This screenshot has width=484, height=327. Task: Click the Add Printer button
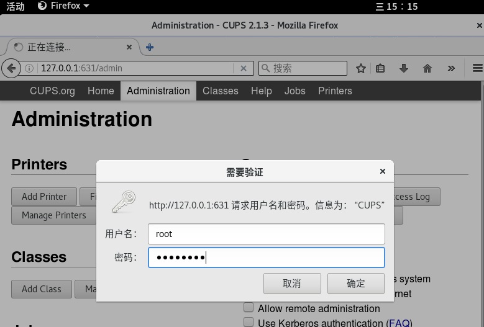44,197
